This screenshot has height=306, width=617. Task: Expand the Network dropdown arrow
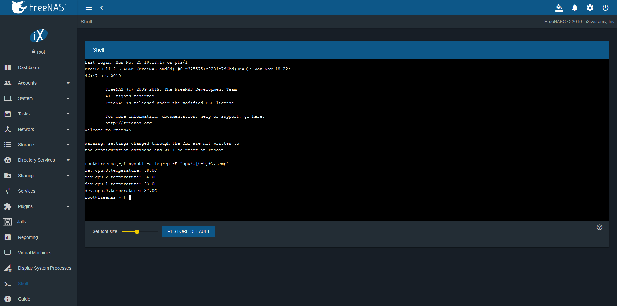click(68, 129)
